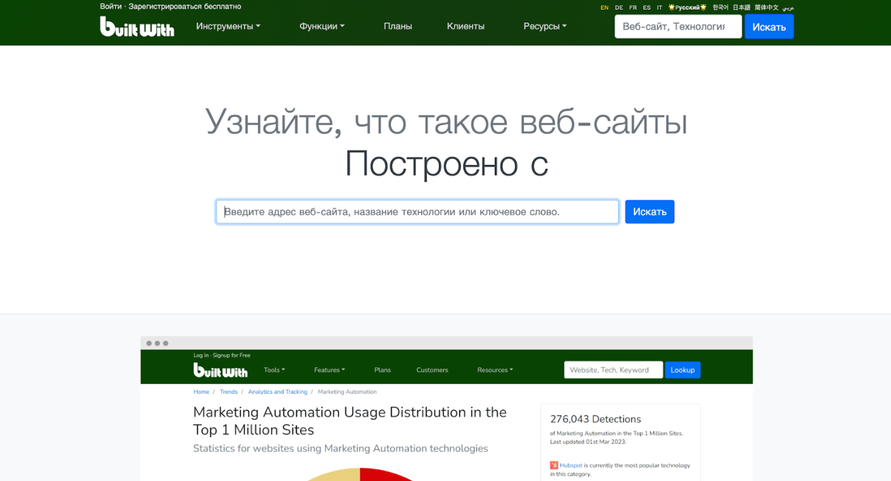Click the Hubspot icon in the preview screenshot

click(x=554, y=465)
